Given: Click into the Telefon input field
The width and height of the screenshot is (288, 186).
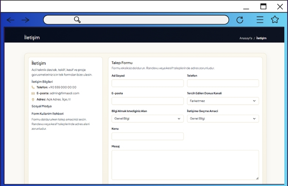Looking at the screenshot, I should tap(223, 83).
